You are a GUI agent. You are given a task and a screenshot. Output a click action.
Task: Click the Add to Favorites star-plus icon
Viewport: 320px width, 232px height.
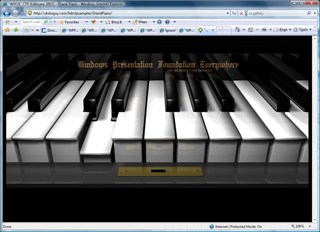click(x=16, y=30)
